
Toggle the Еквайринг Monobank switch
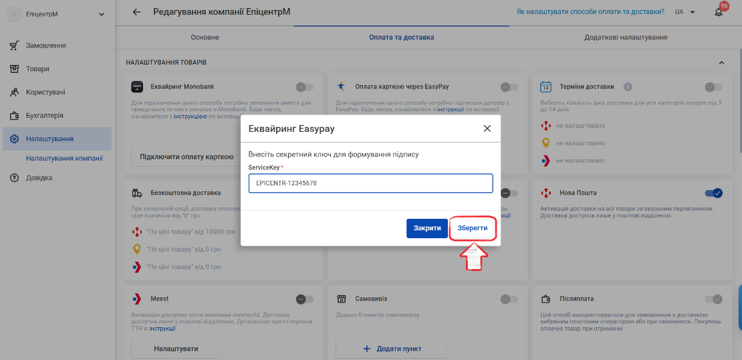[304, 87]
